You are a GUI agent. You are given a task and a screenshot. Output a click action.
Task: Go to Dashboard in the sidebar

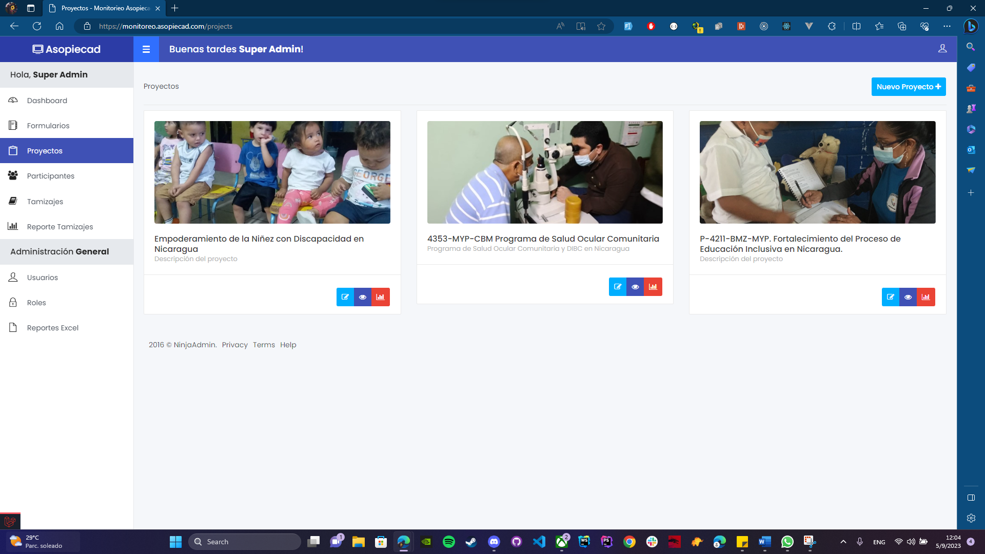(47, 101)
